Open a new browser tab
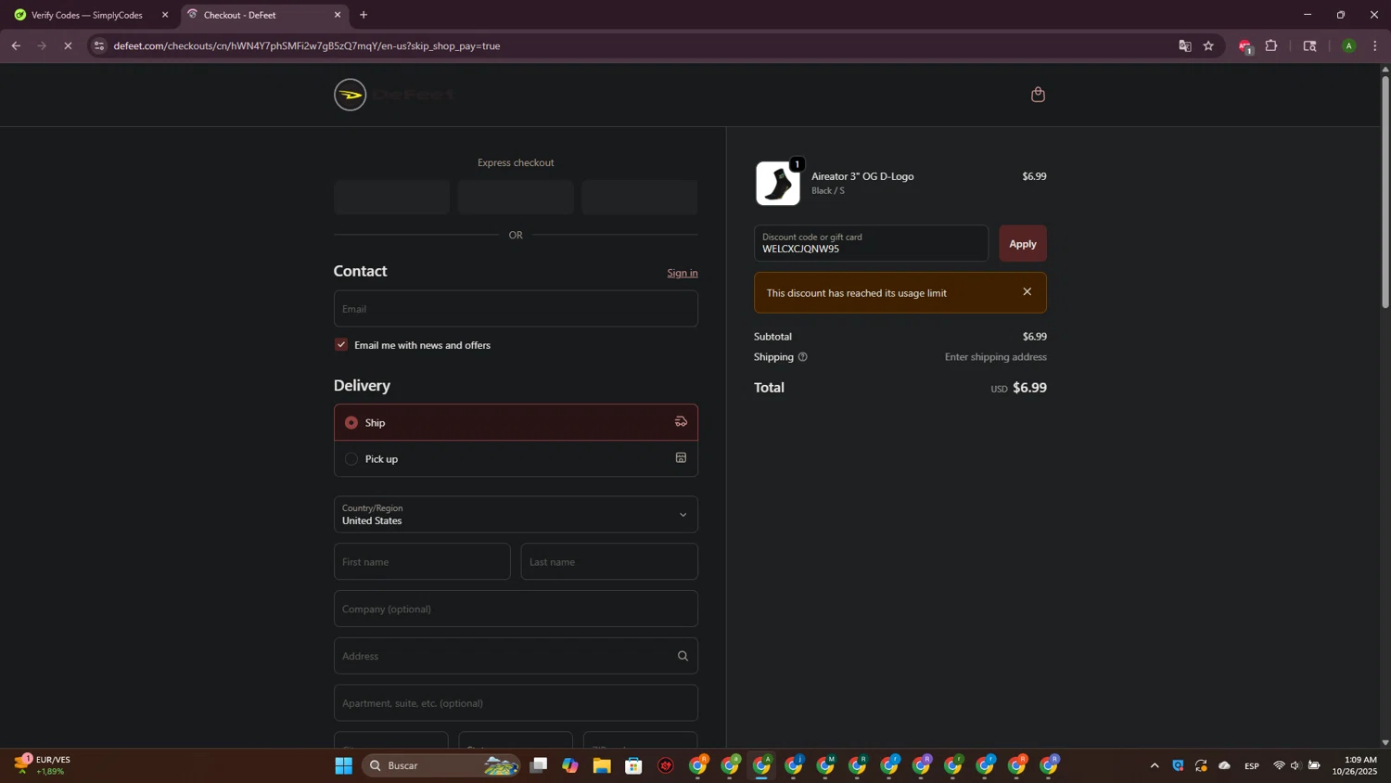Image resolution: width=1391 pixels, height=783 pixels. (x=364, y=15)
